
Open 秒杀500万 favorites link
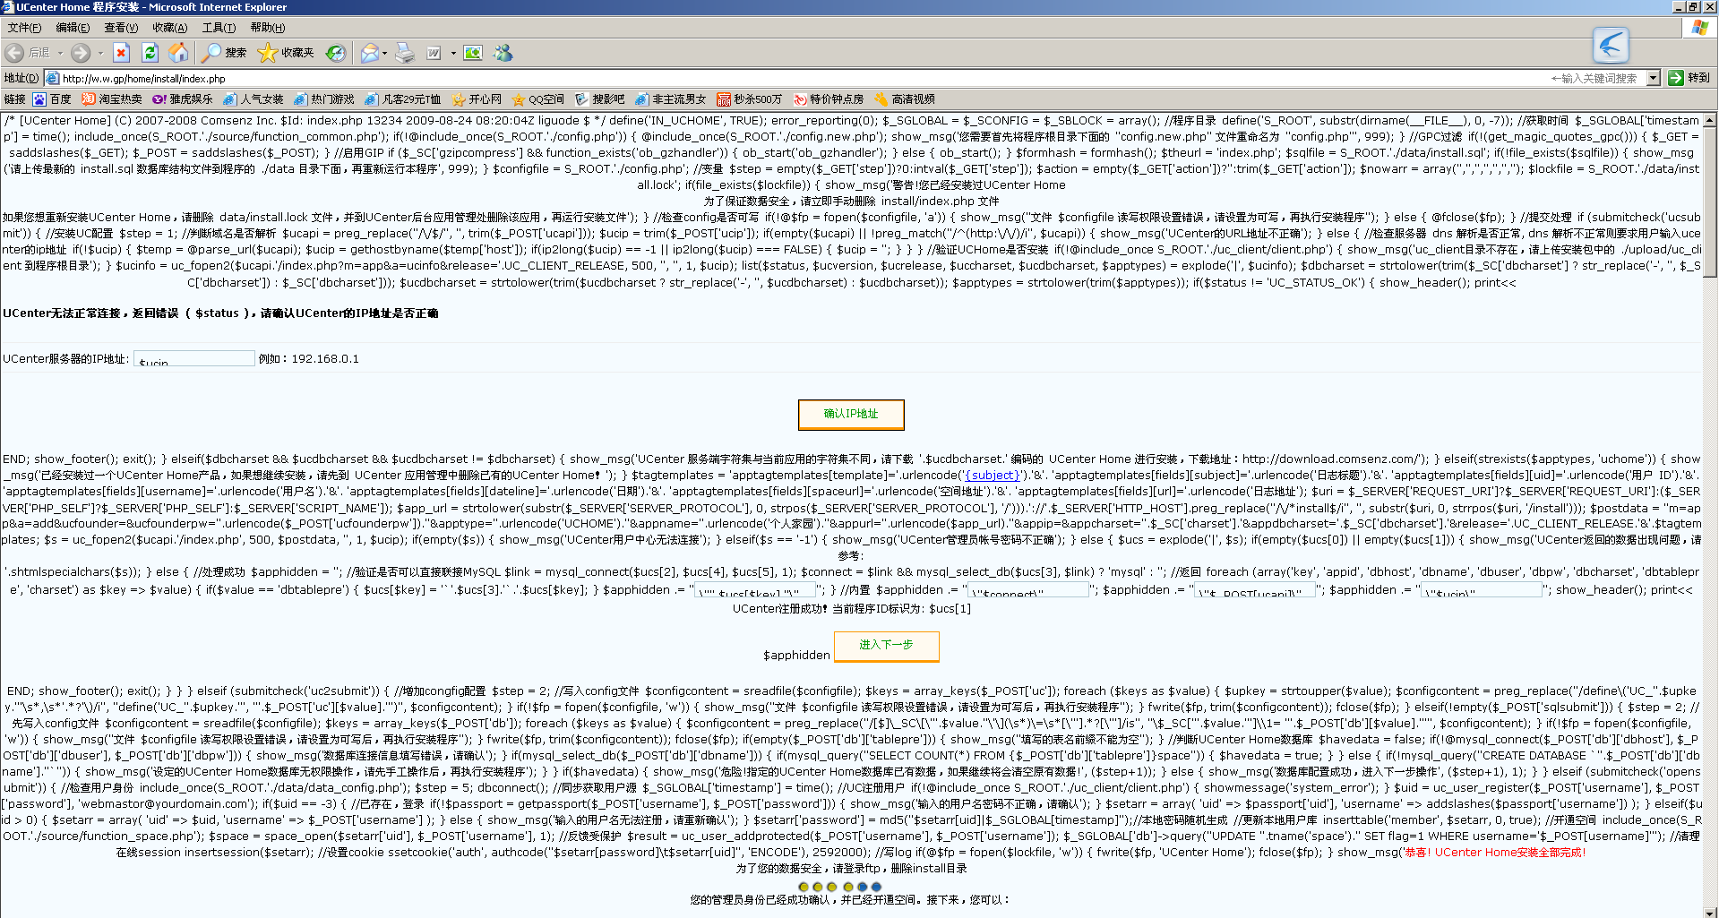[x=750, y=99]
